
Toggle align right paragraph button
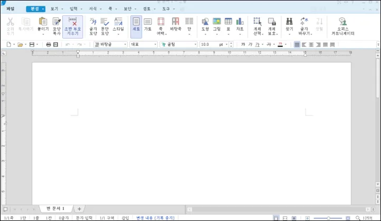click(x=318, y=44)
